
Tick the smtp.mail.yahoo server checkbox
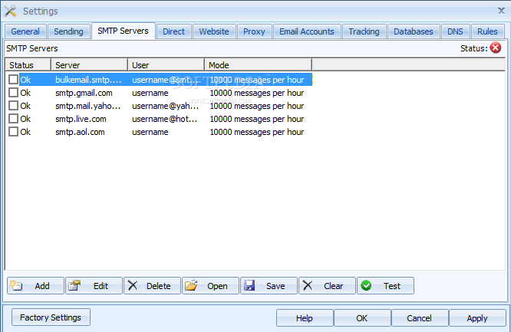[13, 106]
